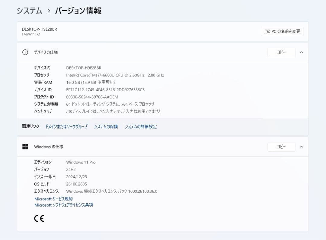The height and width of the screenshot is (240, 326).
Task: Click the Windows logo beside Windows の仕様
Action: click(x=25, y=147)
